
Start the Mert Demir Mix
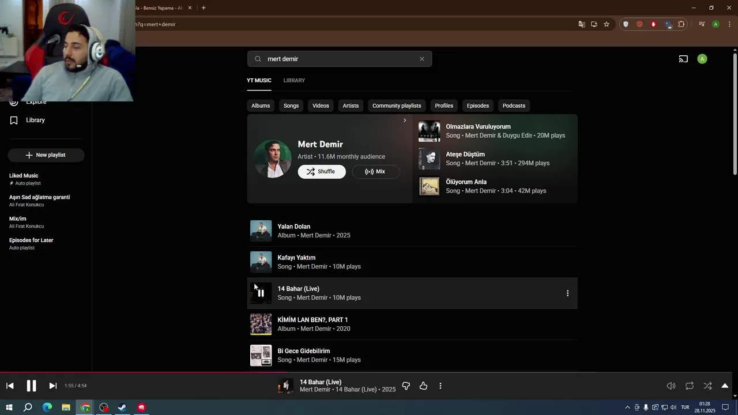(375, 171)
